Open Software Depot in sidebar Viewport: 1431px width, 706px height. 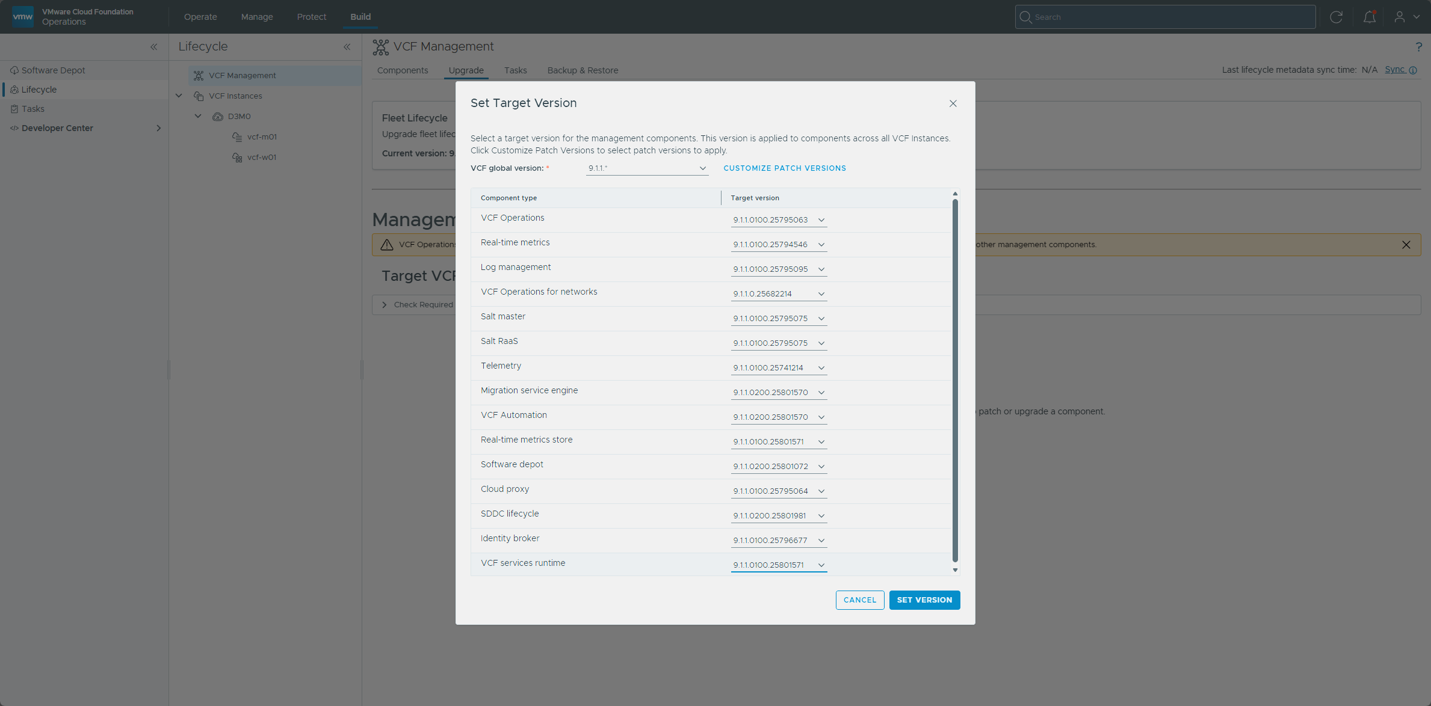point(54,70)
